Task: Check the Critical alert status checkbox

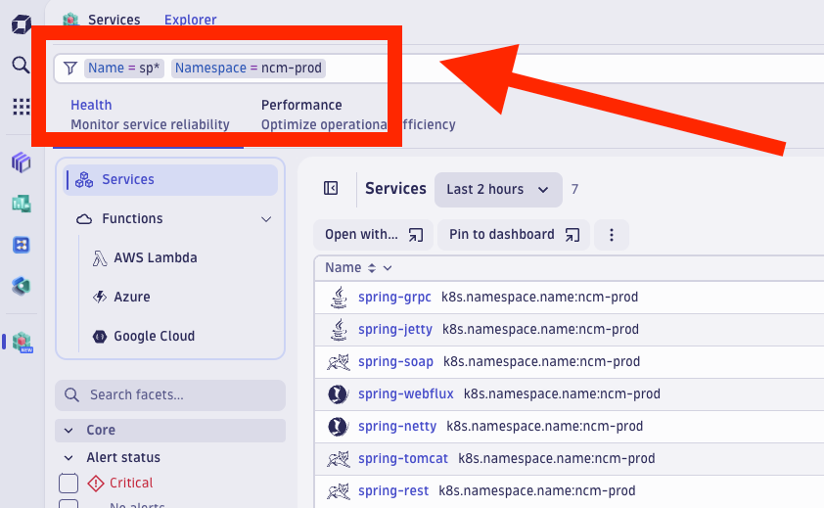Action: (69, 483)
